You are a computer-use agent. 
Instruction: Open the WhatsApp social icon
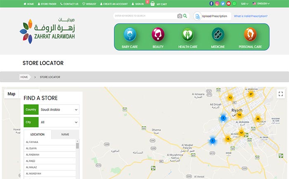234,3
